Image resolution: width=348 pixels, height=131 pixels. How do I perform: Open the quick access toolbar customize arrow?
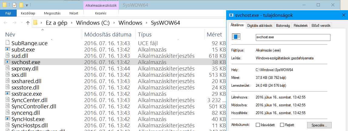27,5
